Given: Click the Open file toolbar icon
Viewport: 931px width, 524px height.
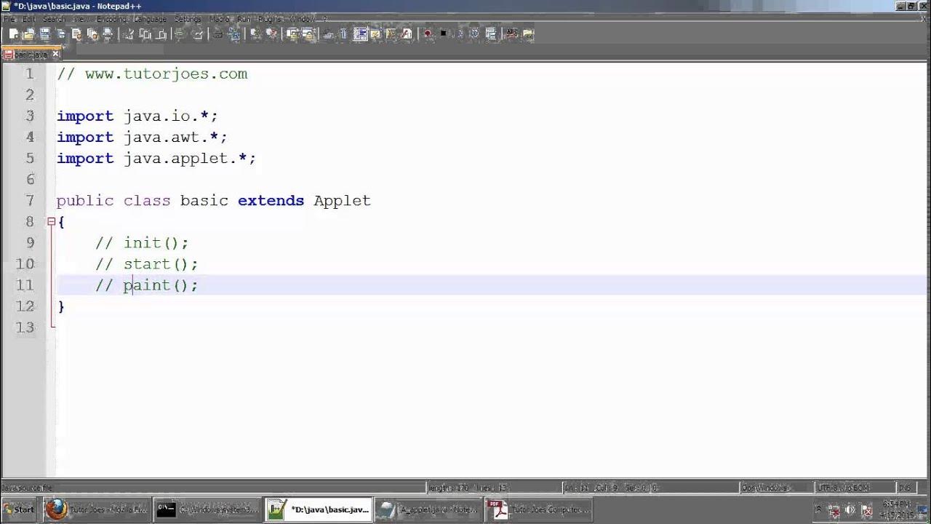Looking at the screenshot, I should [x=29, y=33].
